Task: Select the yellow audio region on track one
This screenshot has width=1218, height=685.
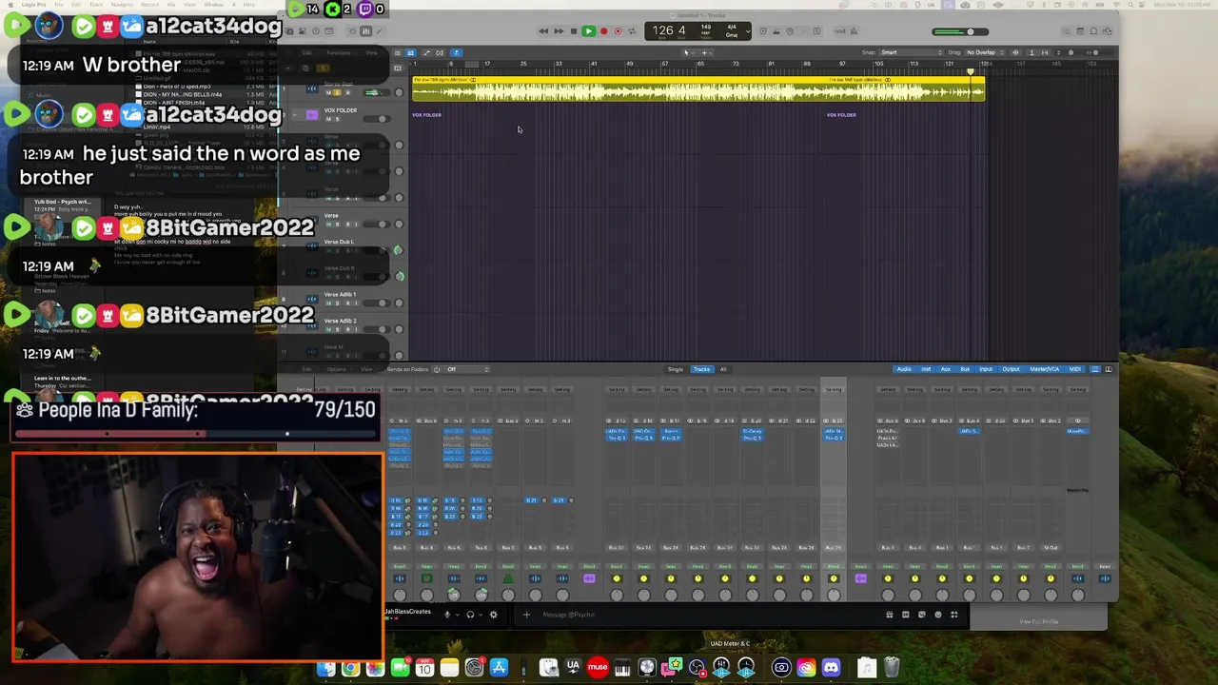Action: pyautogui.click(x=698, y=90)
